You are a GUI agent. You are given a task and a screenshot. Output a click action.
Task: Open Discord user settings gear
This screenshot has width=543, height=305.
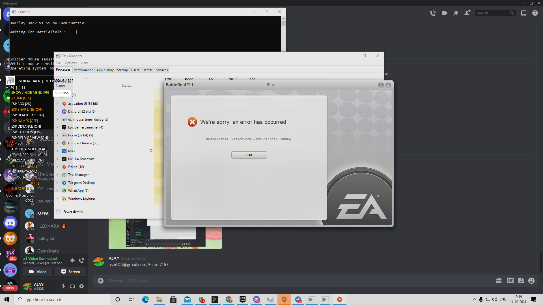click(81, 286)
